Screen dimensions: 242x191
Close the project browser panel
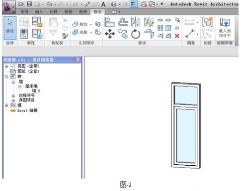[x=78, y=59]
